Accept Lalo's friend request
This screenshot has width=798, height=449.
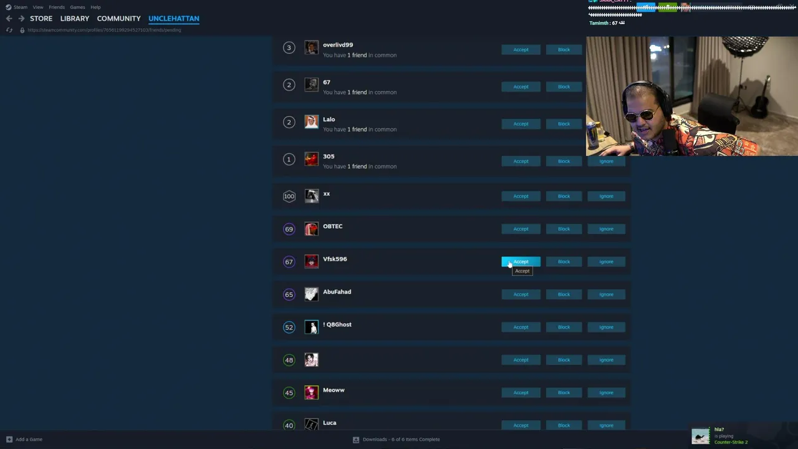(x=521, y=123)
